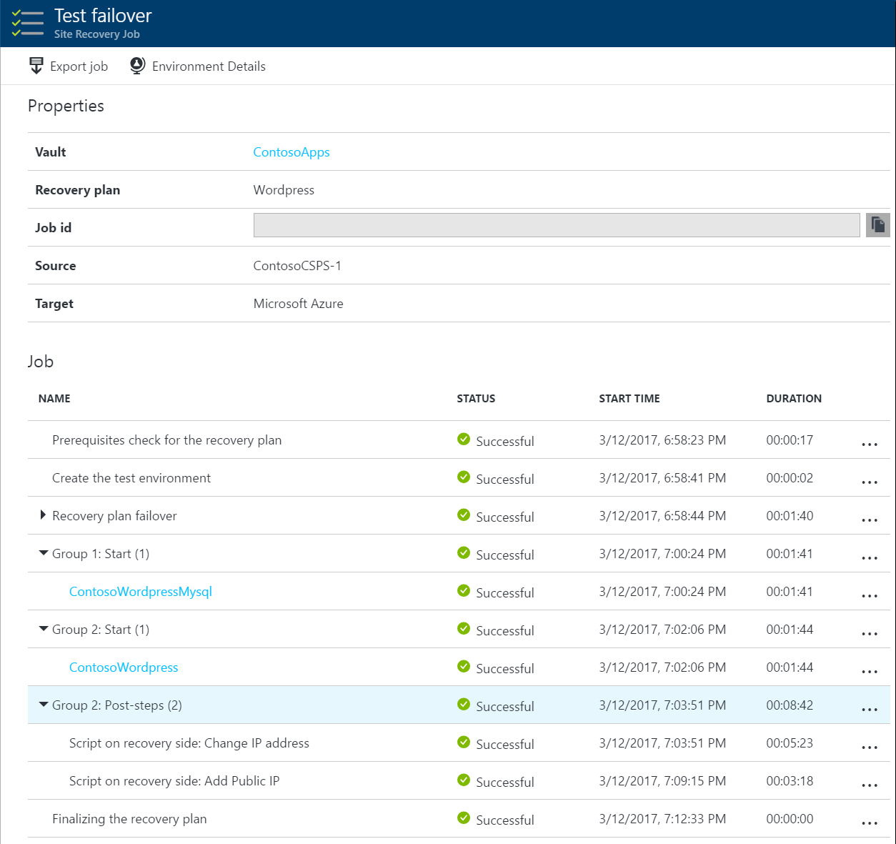Image resolution: width=896 pixels, height=844 pixels.
Task: Expand the Recovery plan failover step
Action: [42, 515]
